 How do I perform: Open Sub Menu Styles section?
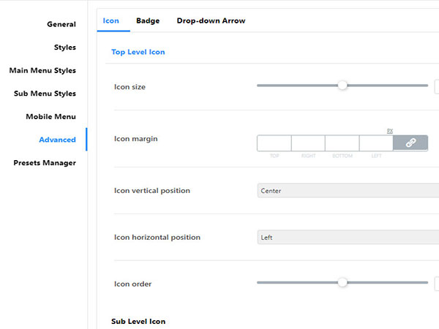[45, 94]
